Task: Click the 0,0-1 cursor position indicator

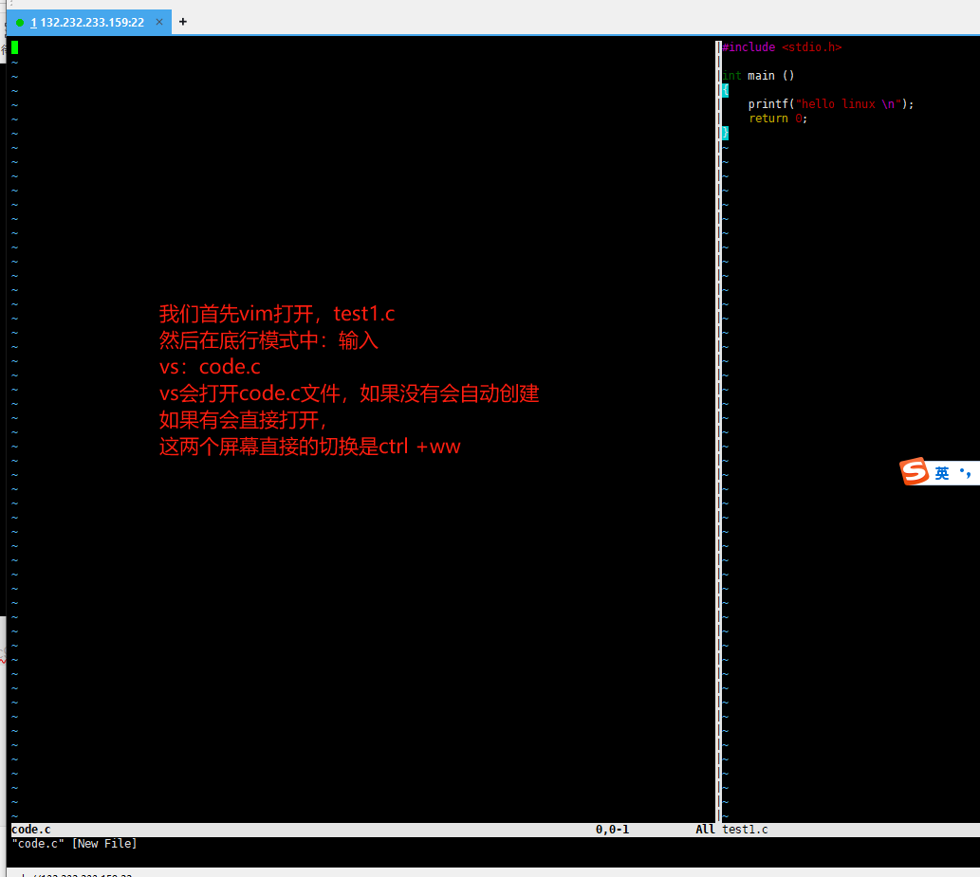Action: [612, 830]
